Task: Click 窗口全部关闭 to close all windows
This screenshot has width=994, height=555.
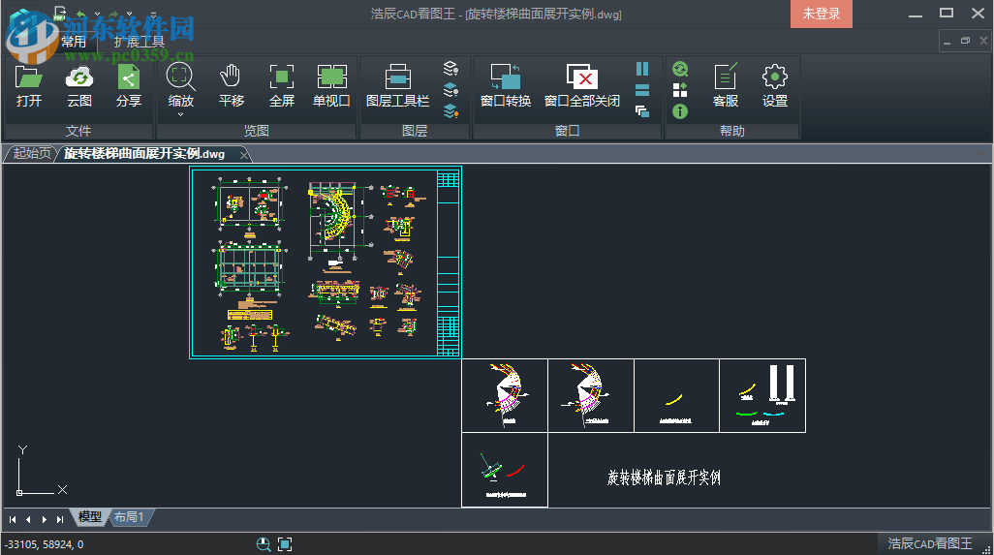Action: [582, 86]
